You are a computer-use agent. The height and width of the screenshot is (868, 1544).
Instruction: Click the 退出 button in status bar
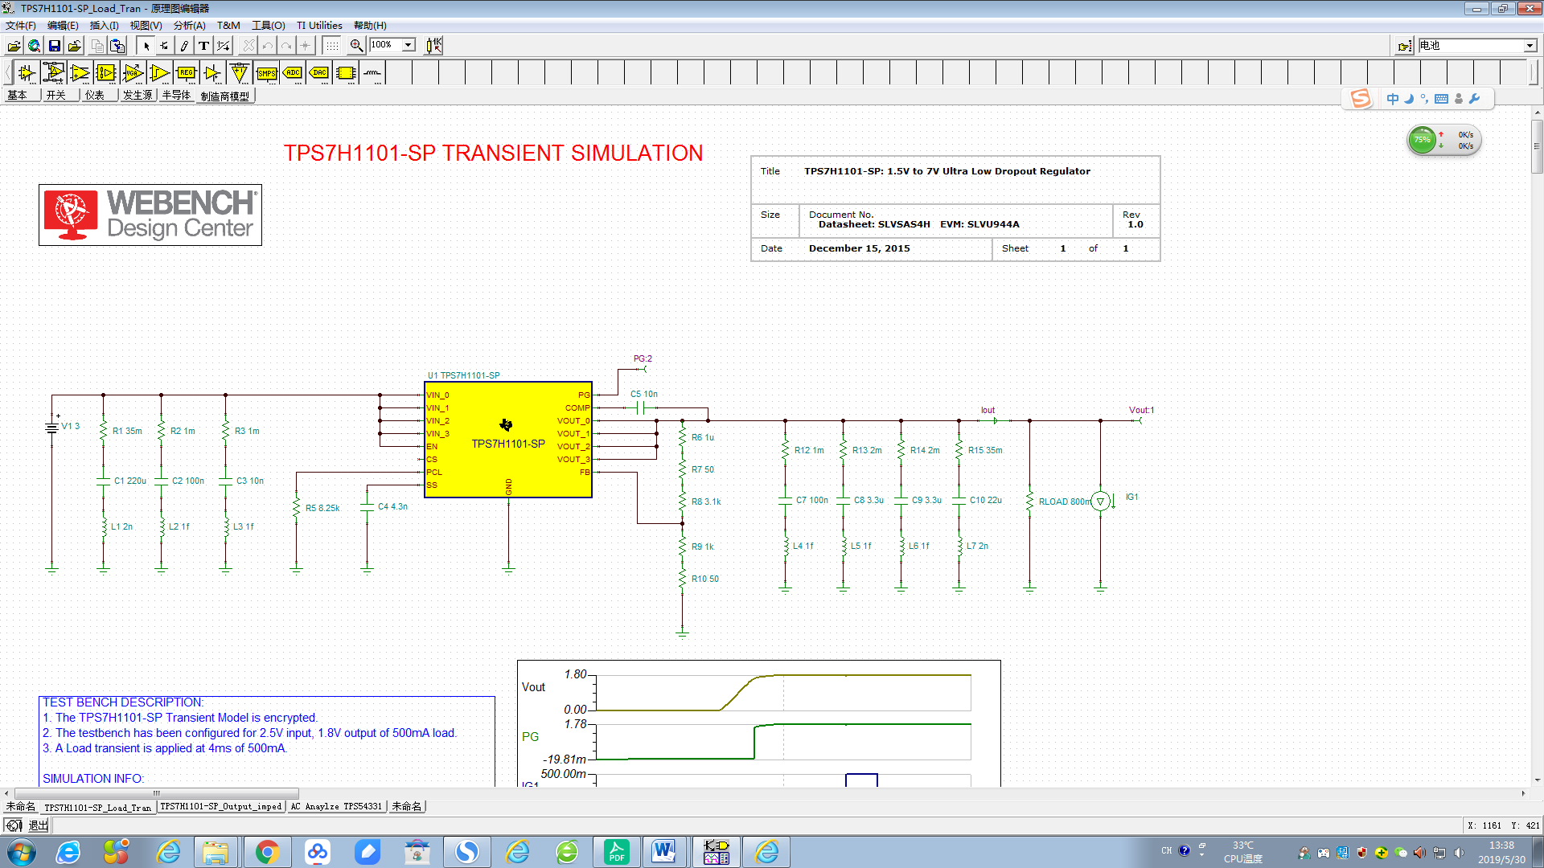coord(39,825)
